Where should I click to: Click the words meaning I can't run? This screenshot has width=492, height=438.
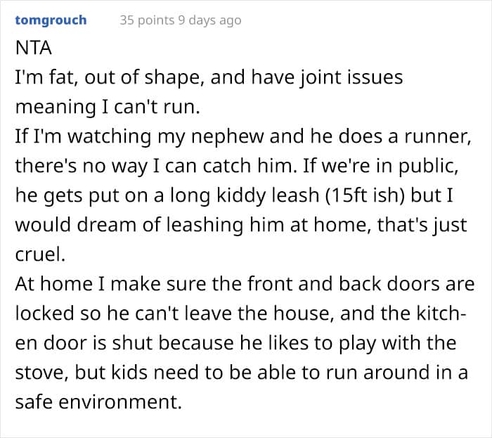point(108,107)
